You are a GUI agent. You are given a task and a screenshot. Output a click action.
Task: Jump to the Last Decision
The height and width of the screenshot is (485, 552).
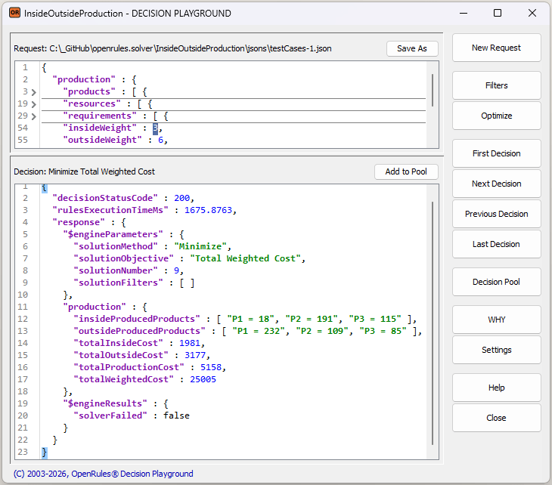(x=496, y=244)
